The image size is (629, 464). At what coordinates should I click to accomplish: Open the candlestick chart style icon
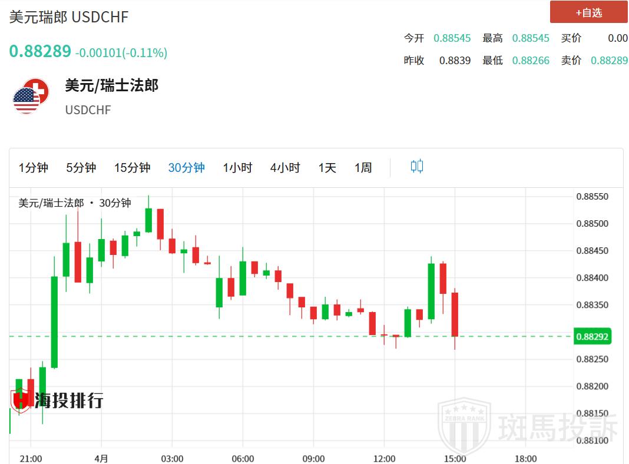417,167
